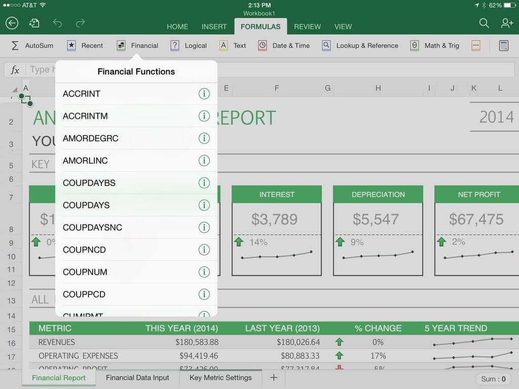Open the search magnifier icon
This screenshot has width=519, height=389.
pyautogui.click(x=484, y=23)
